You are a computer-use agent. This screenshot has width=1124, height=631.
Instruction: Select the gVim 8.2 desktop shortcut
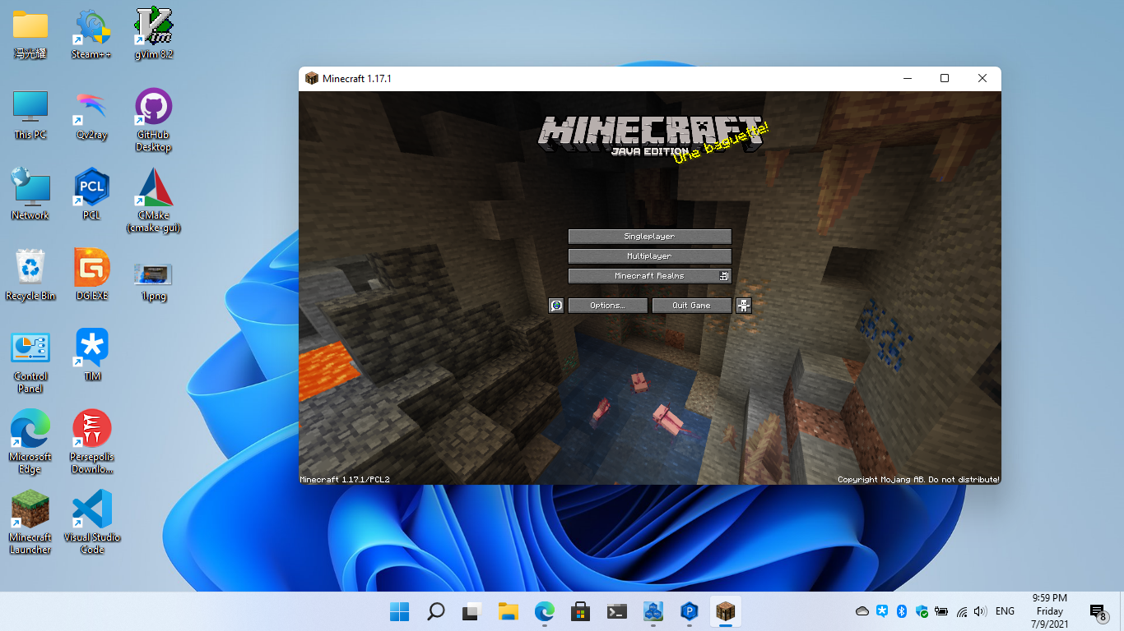click(153, 35)
